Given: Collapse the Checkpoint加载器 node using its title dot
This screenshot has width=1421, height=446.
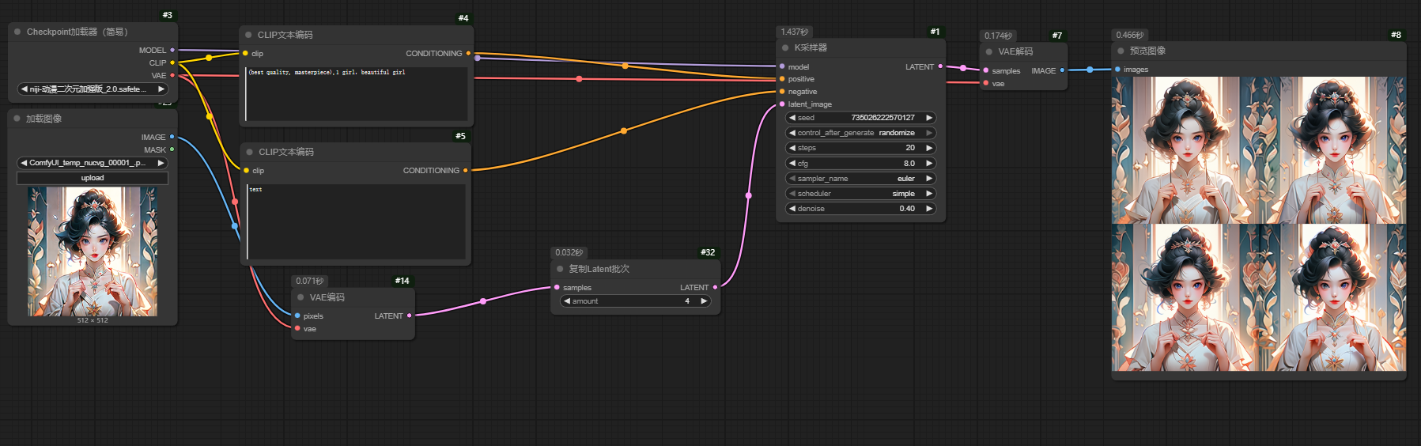Looking at the screenshot, I should pos(17,32).
